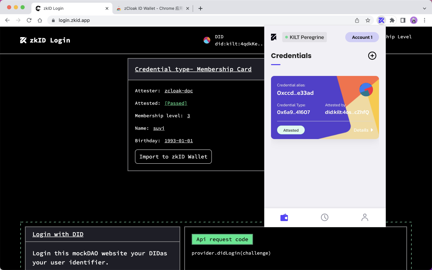Click the zkID Login title text

pyautogui.click(x=50, y=40)
